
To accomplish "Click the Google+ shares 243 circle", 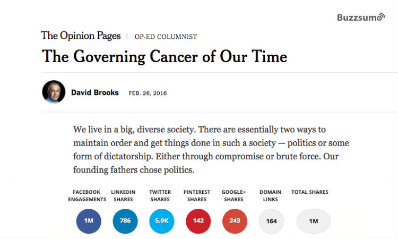I will 234,221.
